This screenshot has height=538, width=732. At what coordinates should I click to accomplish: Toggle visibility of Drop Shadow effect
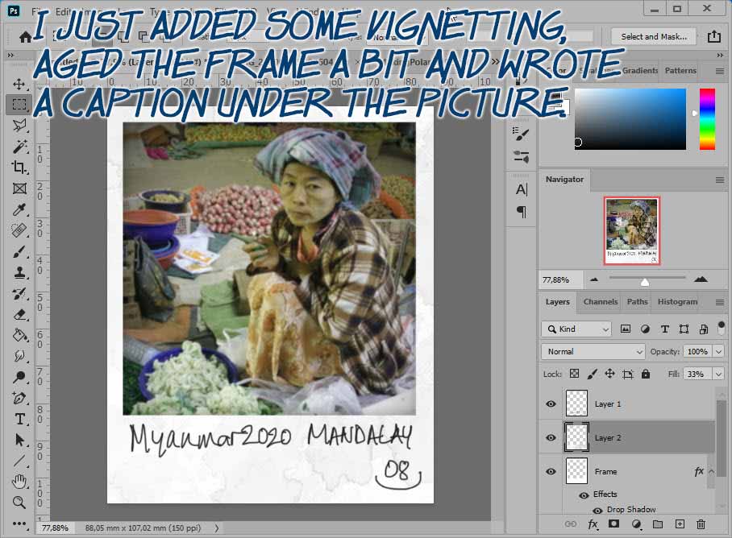coord(597,511)
